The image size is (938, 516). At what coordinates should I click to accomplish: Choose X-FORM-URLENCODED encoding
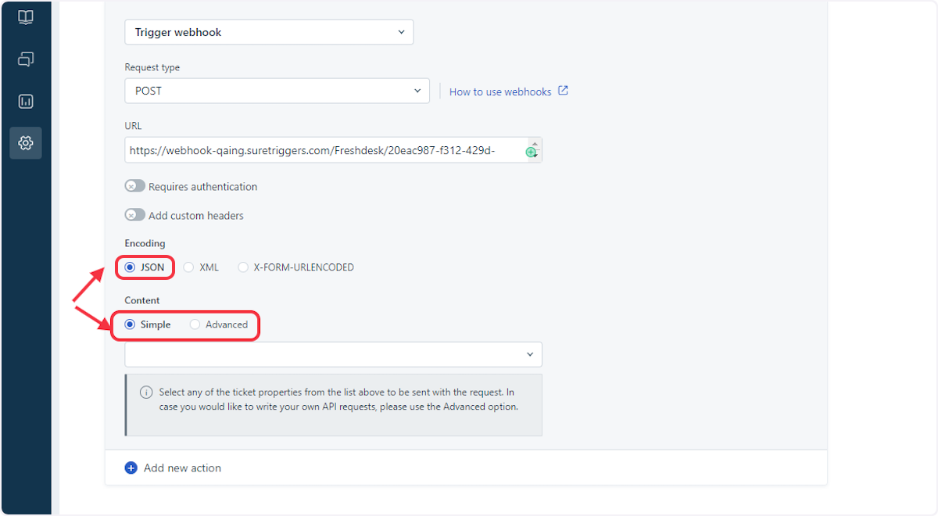pyautogui.click(x=242, y=267)
